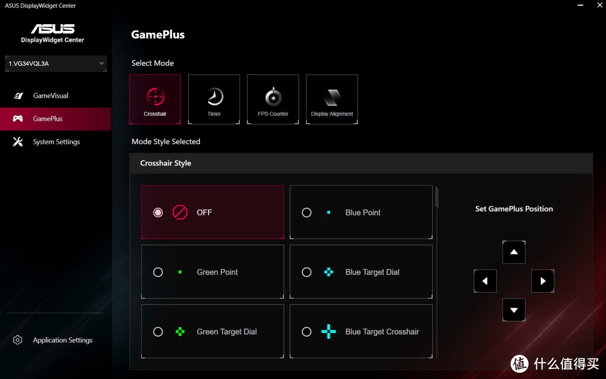This screenshot has width=606, height=379.
Task: Minimize the DisplayWidget Center window
Action: [581, 6]
